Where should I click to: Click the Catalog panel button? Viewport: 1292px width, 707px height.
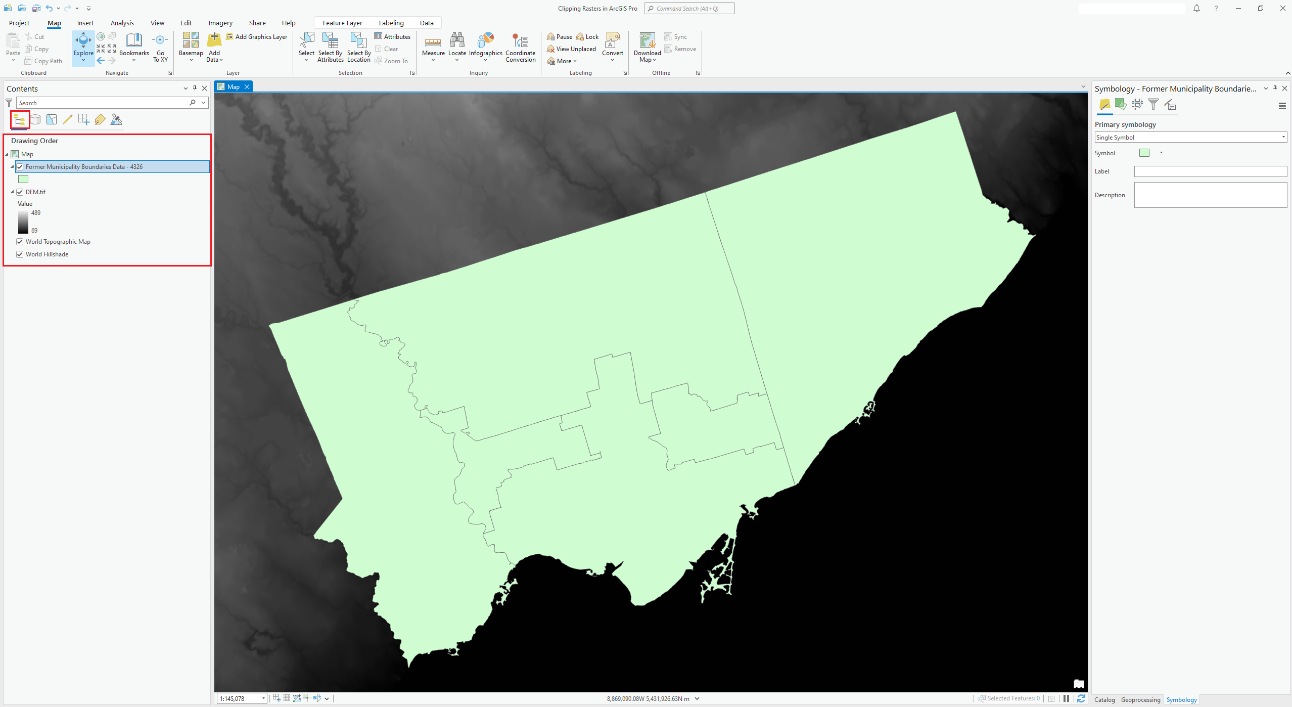1106,700
